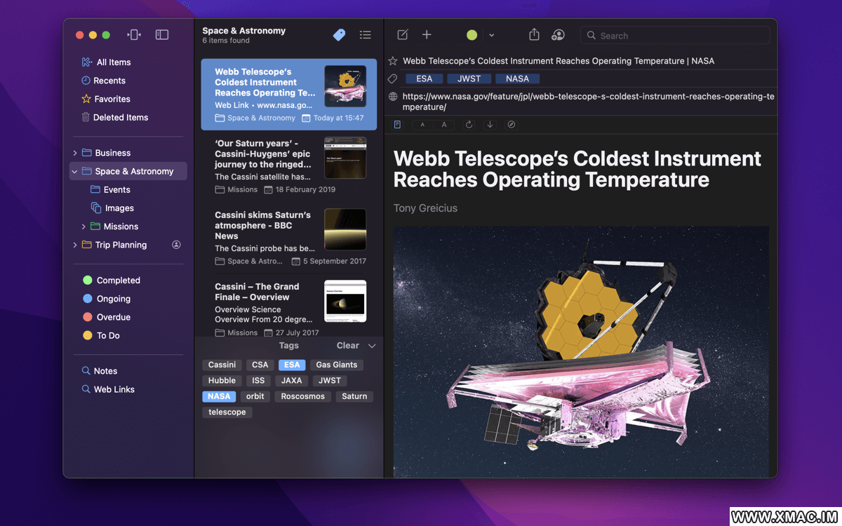Open the list view options icon
Image resolution: width=842 pixels, height=526 pixels.
click(365, 35)
